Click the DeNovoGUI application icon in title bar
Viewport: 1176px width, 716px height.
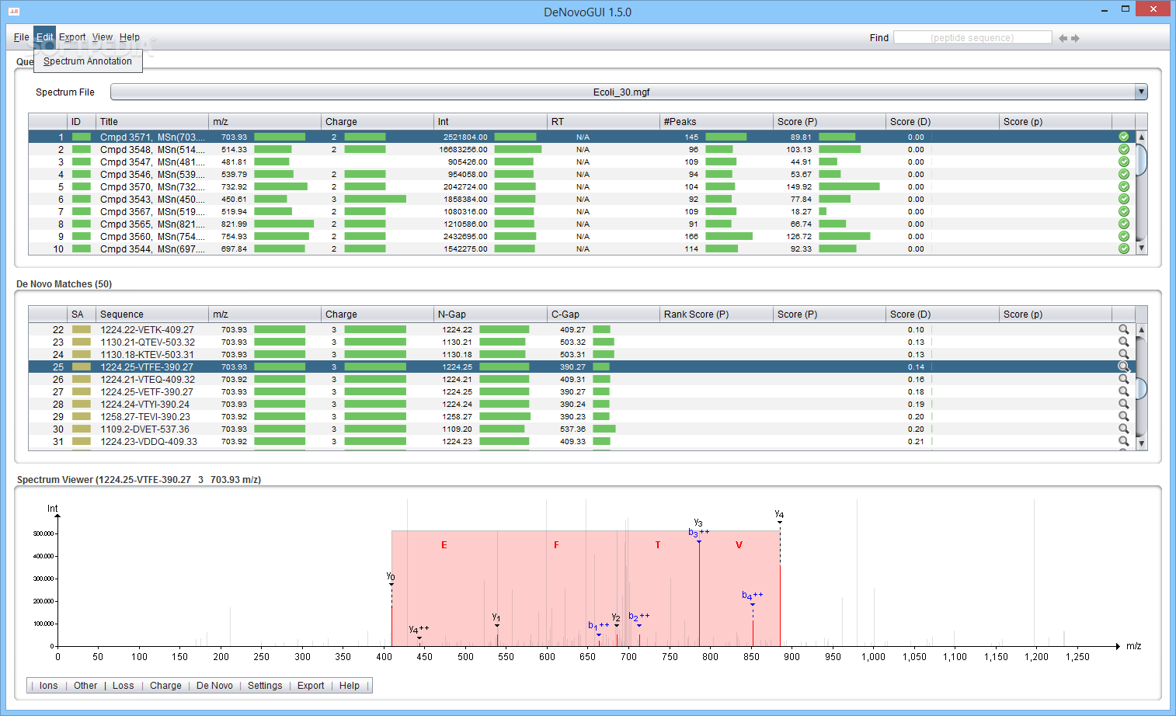[x=13, y=12]
